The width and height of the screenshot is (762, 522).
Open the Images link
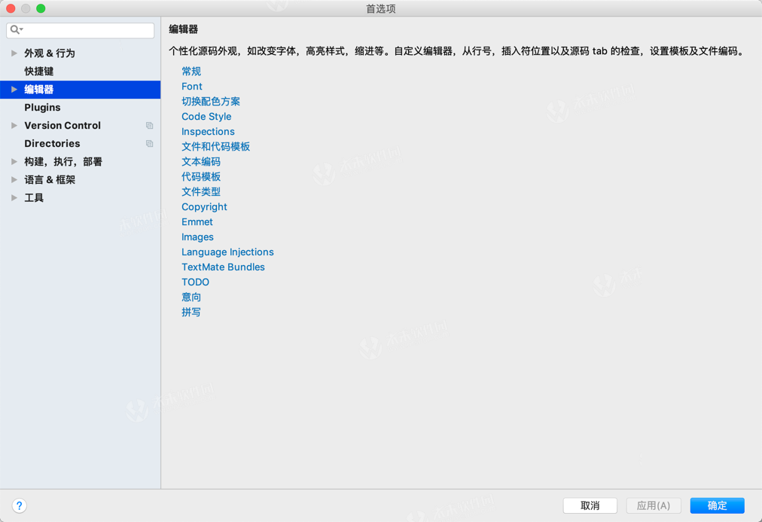(197, 237)
